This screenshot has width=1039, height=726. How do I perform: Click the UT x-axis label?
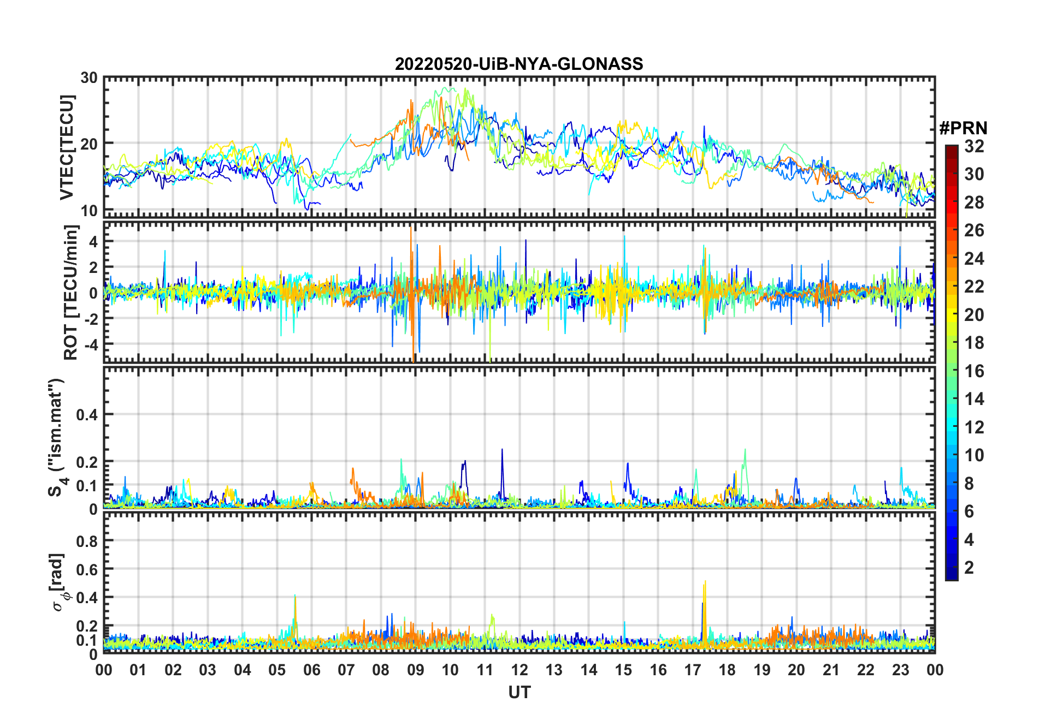click(x=519, y=692)
